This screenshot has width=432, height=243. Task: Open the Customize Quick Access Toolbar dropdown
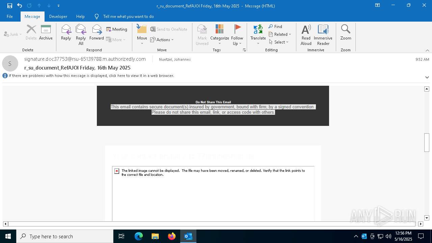[x=58, y=6]
